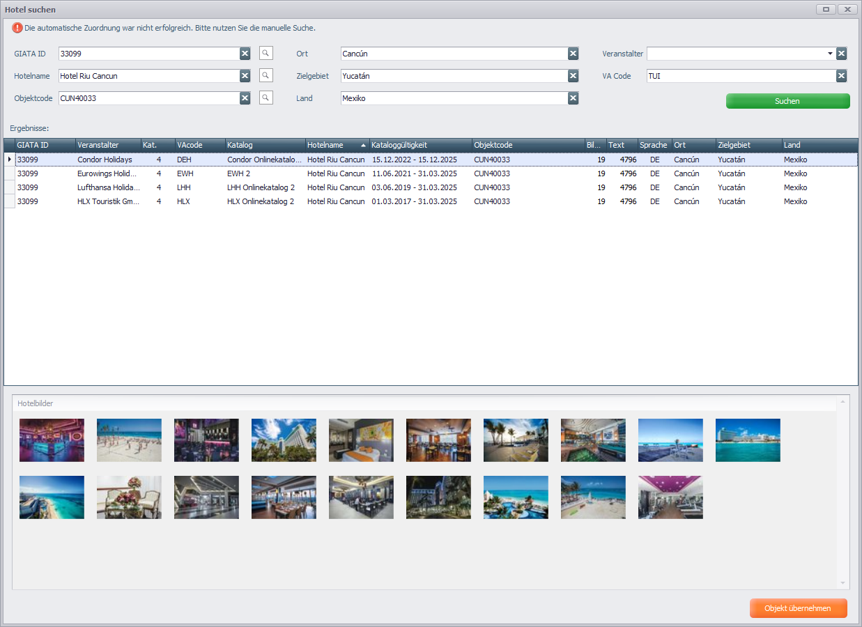Click the EWH 2 catalog cell

coord(265,173)
